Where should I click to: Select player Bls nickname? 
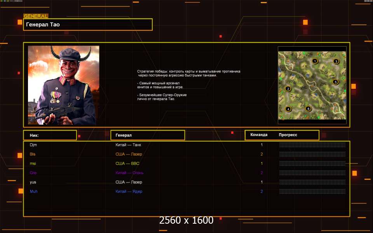33,154
